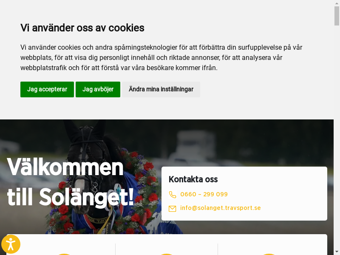Click the Välkommen till Solänget headline
This screenshot has width=340, height=255.
click(x=71, y=182)
